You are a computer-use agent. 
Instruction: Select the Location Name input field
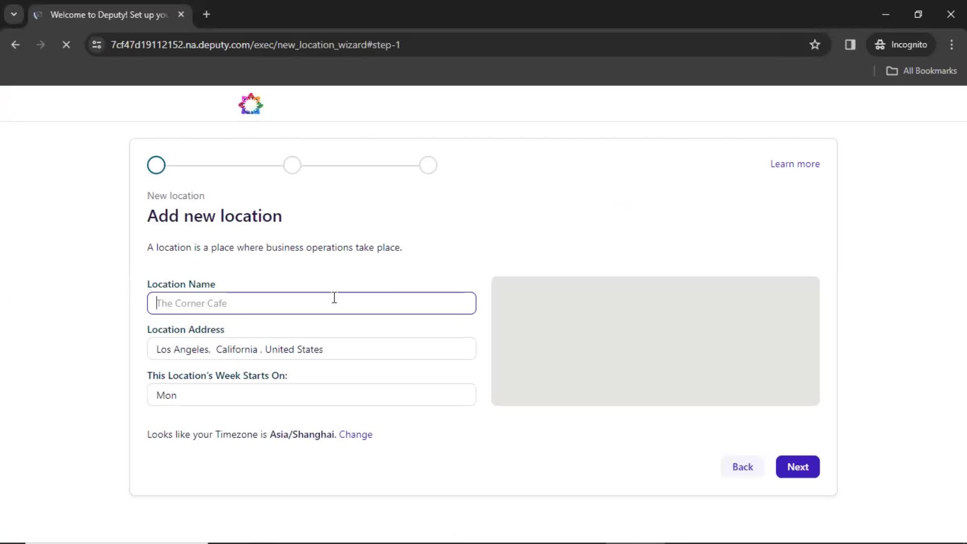pos(312,303)
